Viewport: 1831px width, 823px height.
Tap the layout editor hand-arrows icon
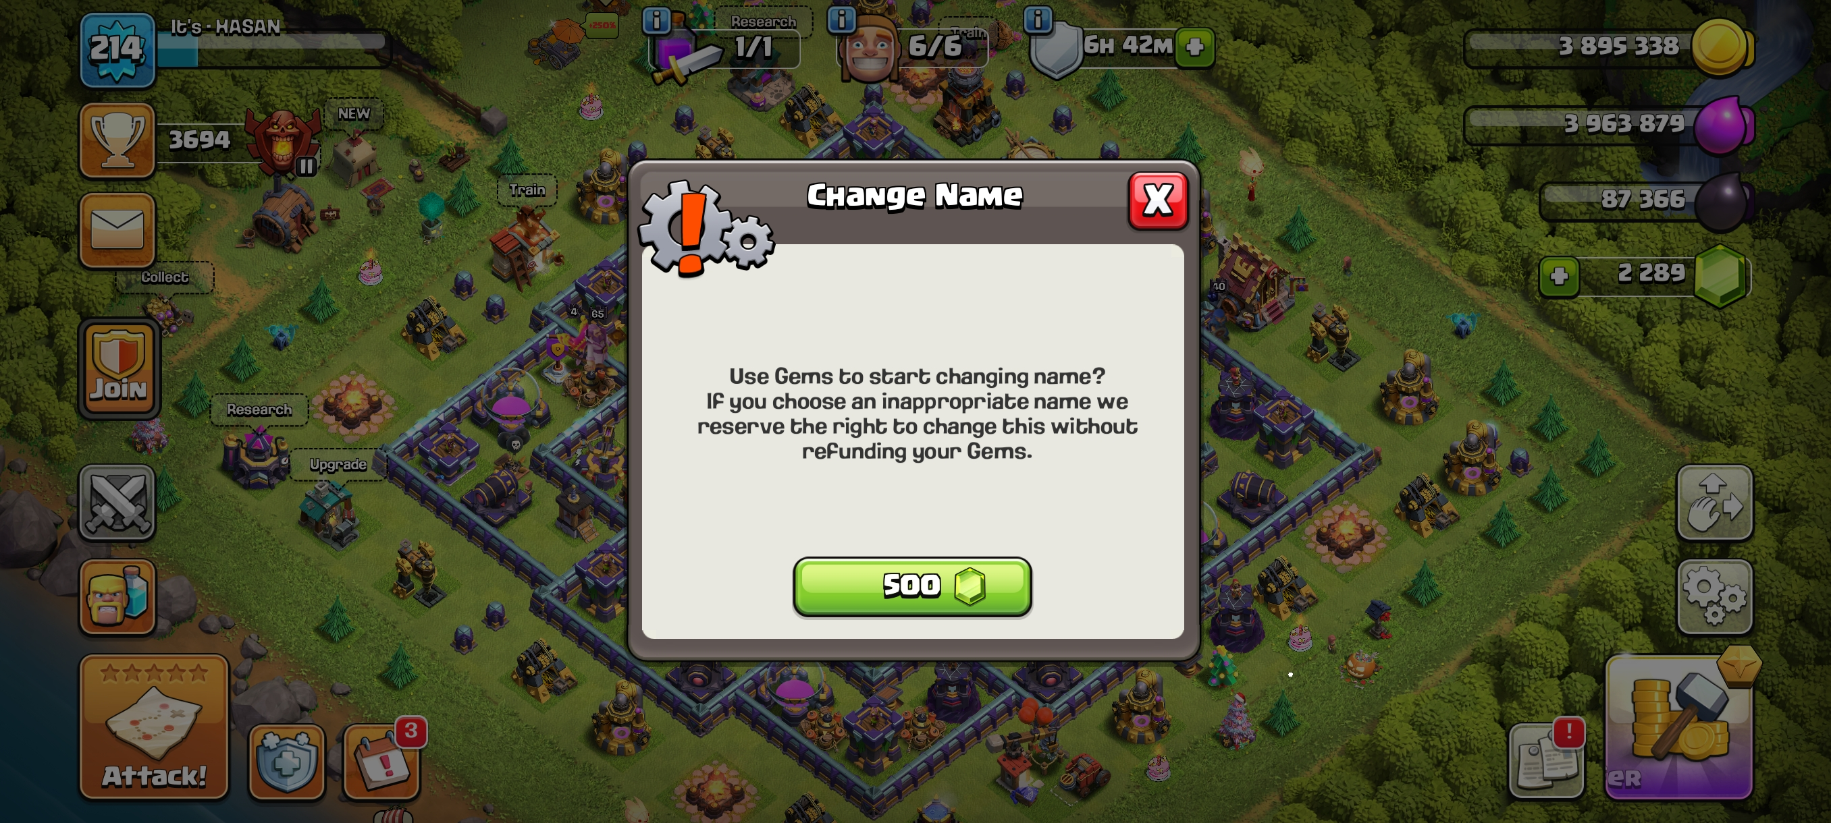[x=1714, y=503]
